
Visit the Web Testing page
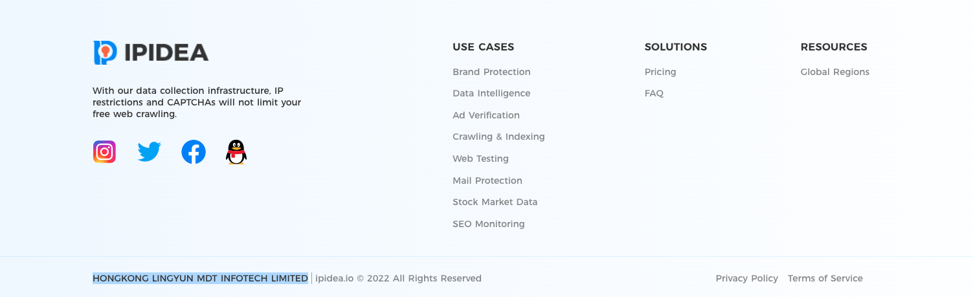[x=480, y=159]
